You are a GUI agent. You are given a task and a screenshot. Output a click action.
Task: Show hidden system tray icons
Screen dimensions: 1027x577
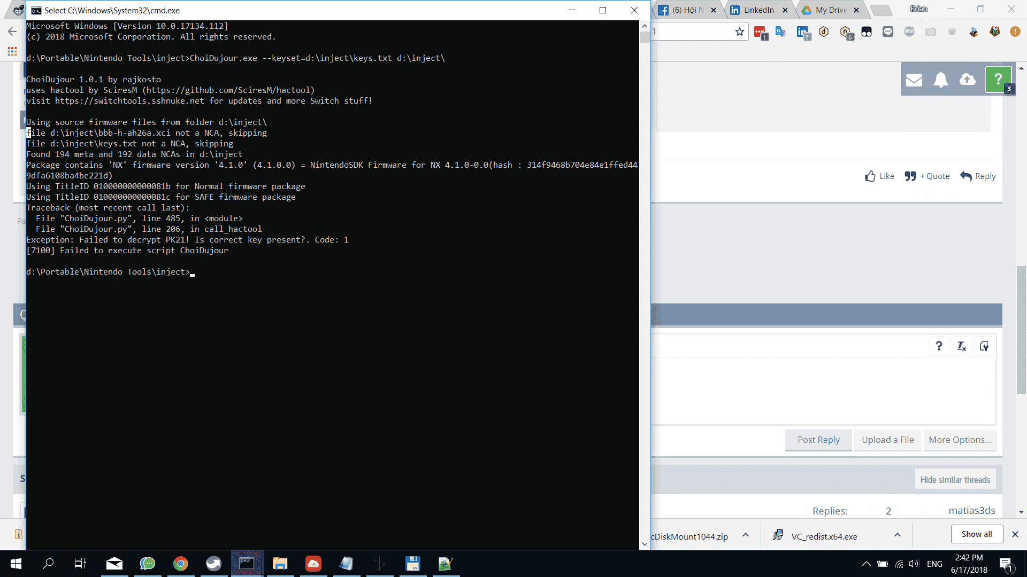point(866,564)
